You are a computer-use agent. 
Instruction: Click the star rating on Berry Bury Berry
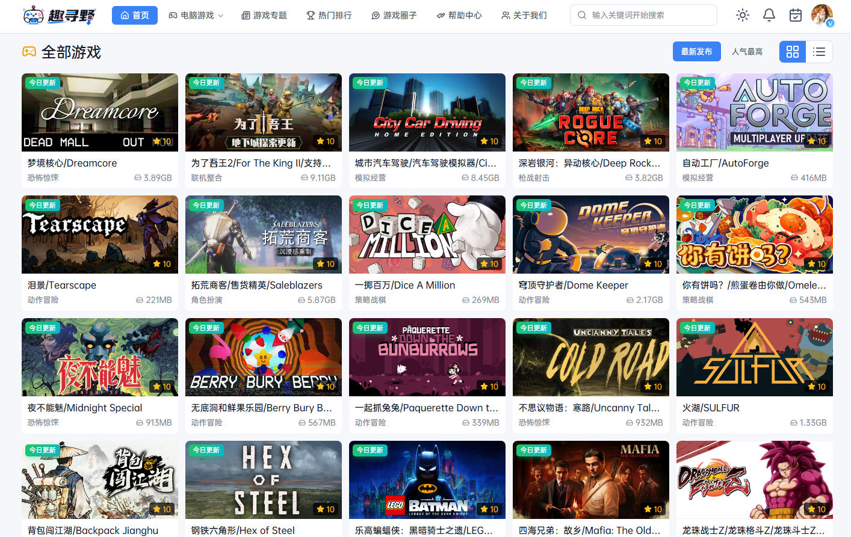coord(326,387)
